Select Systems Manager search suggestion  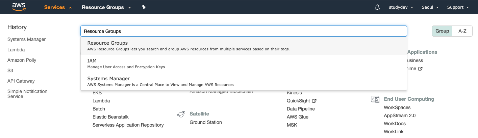[x=244, y=81]
